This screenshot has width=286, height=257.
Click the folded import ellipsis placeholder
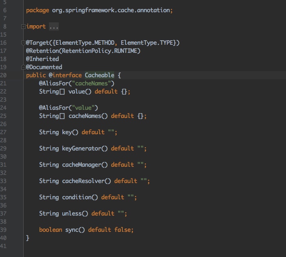click(53, 27)
